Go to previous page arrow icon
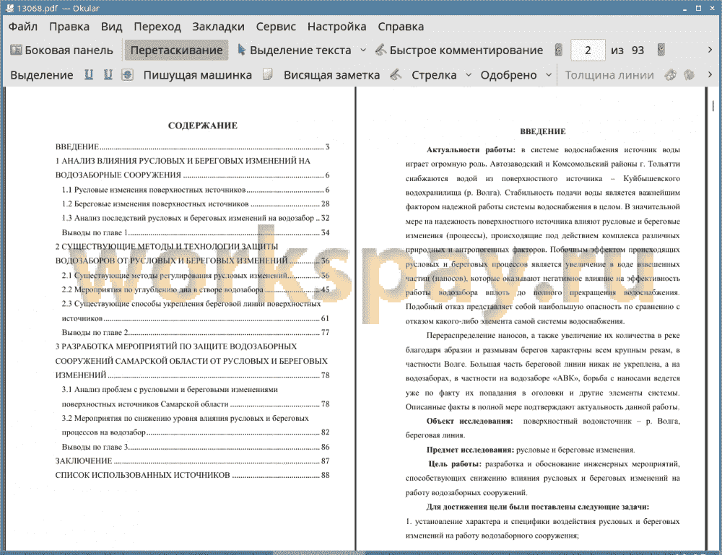This screenshot has width=722, height=555. tap(559, 50)
